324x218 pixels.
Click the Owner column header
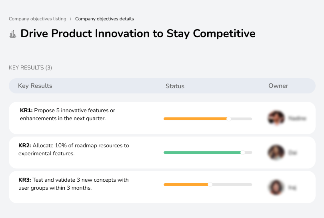[278, 86]
